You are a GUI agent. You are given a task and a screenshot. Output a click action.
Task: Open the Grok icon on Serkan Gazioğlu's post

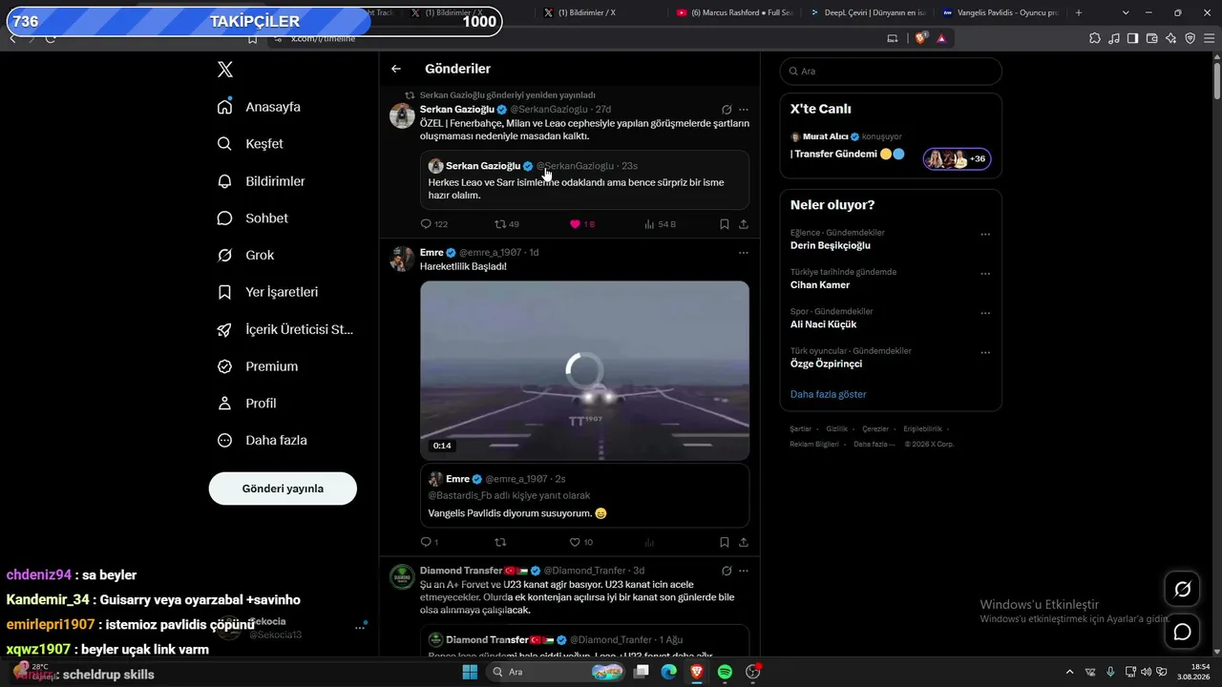coord(727,110)
